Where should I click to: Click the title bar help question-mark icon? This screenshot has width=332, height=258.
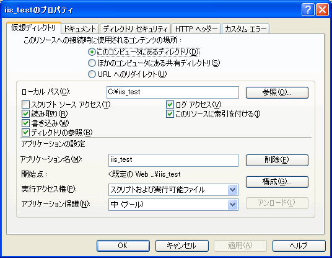[308, 10]
